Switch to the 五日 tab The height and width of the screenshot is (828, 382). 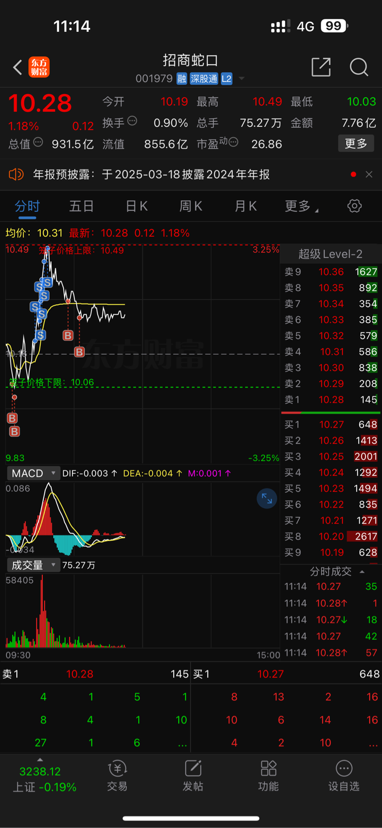(82, 206)
